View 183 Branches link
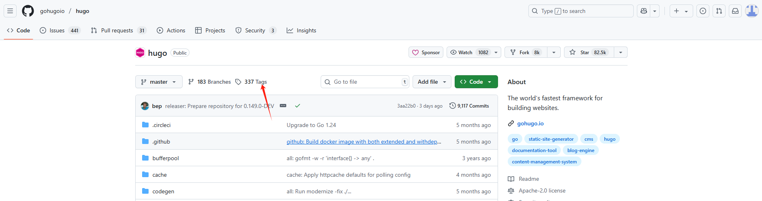The image size is (762, 201). click(210, 82)
